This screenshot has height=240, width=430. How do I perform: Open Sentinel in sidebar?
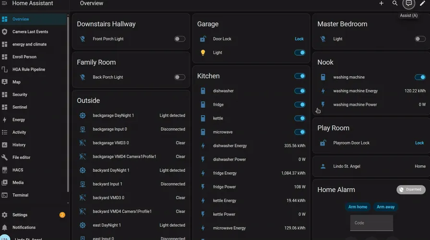pos(33,107)
